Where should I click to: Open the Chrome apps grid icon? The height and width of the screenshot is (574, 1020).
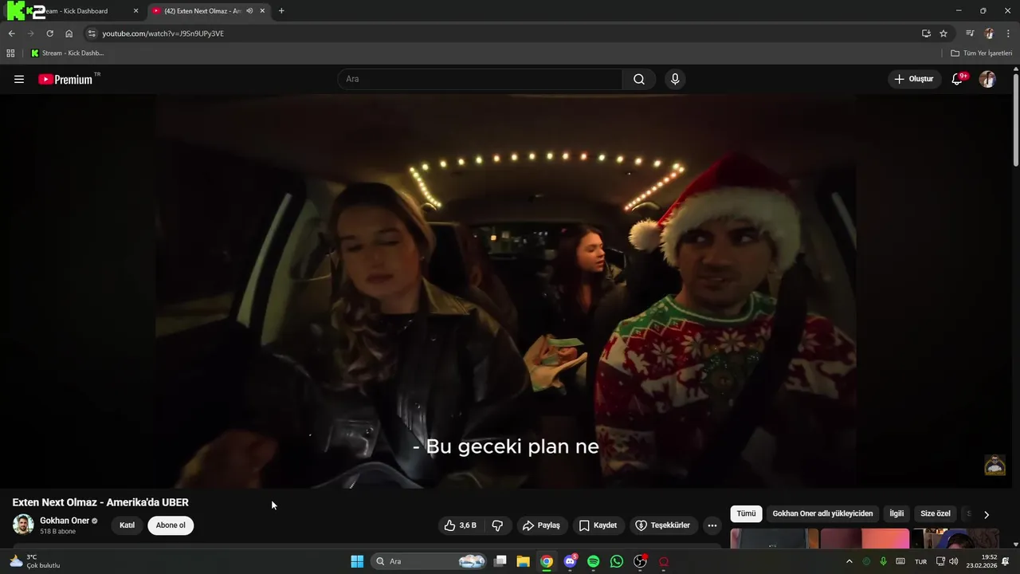(x=10, y=53)
